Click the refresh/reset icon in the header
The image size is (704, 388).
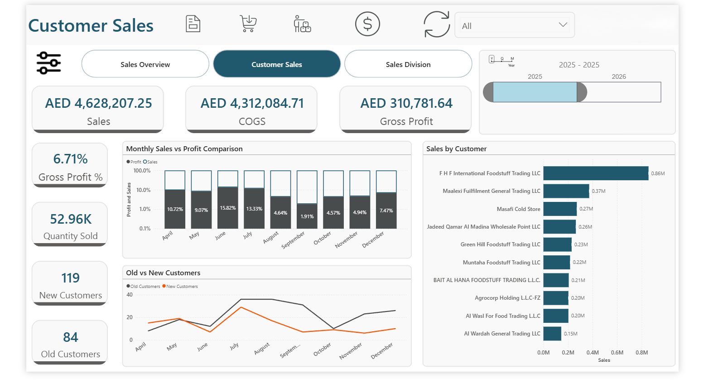tap(436, 24)
